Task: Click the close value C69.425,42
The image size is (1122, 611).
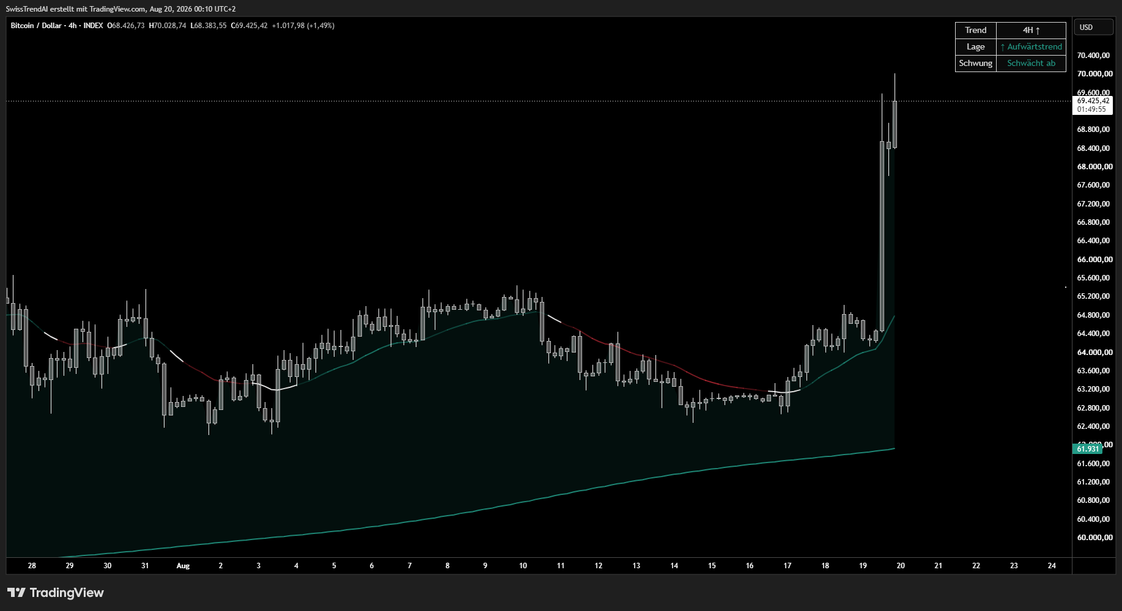Action: tap(249, 26)
